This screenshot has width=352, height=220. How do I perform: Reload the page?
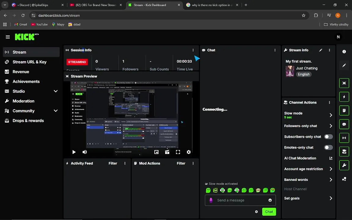click(x=23, y=16)
